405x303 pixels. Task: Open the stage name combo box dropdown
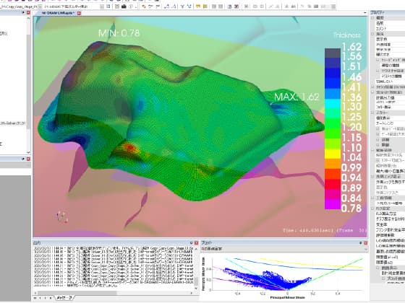pyautogui.click(x=40, y=6)
